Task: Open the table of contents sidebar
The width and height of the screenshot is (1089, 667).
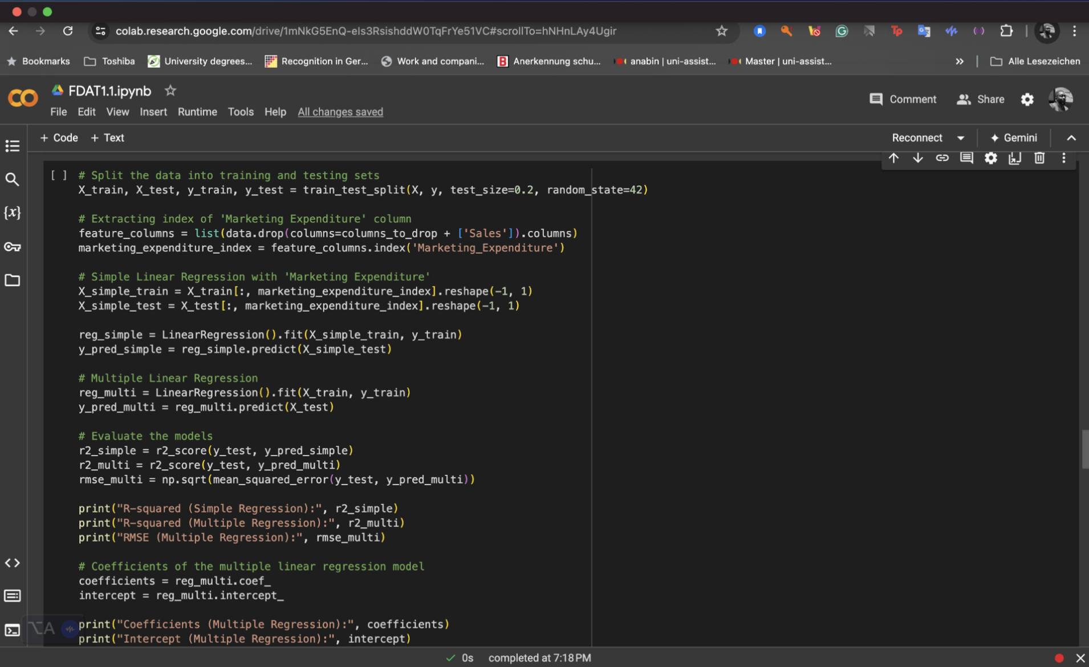Action: point(13,146)
